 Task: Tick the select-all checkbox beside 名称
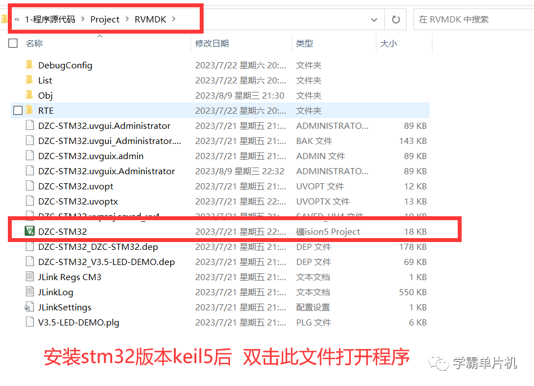(x=13, y=43)
